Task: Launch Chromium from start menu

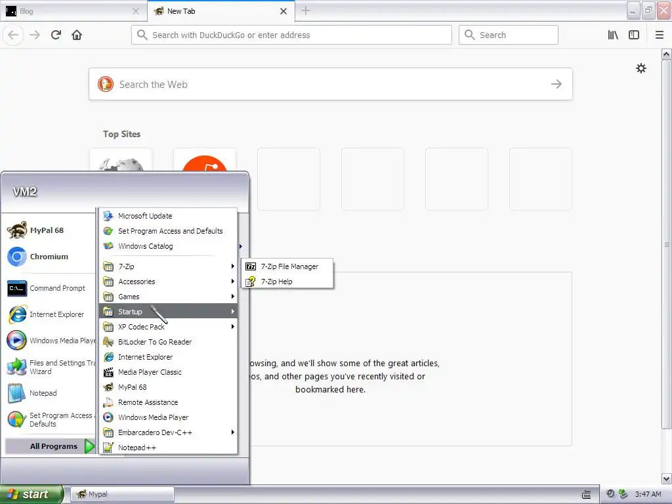Action: (49, 257)
